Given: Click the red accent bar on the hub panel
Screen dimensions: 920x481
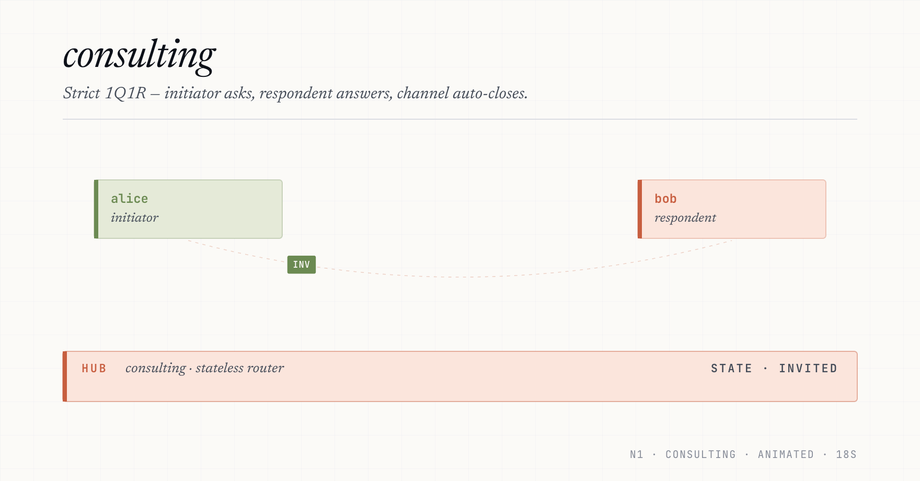Looking at the screenshot, I should coord(65,376).
